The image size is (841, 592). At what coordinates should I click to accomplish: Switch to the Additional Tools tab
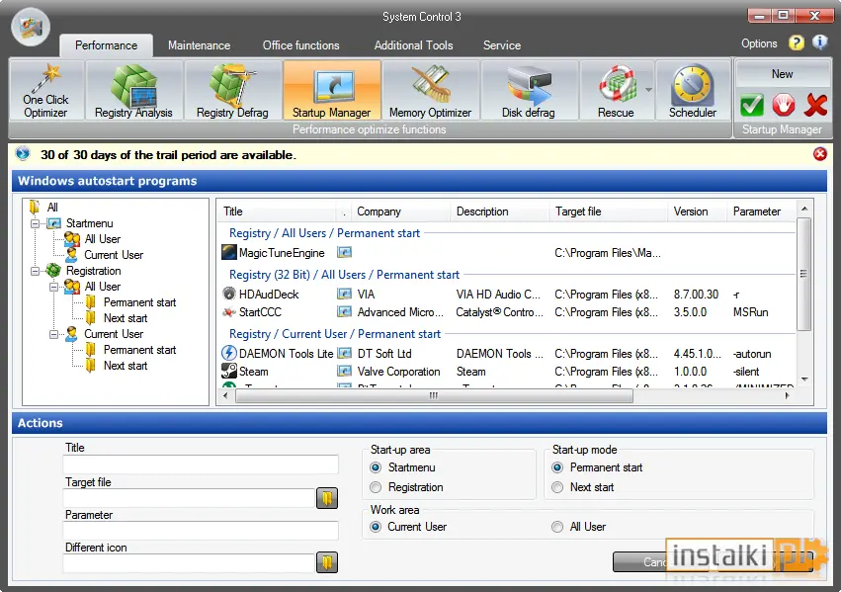click(x=413, y=45)
